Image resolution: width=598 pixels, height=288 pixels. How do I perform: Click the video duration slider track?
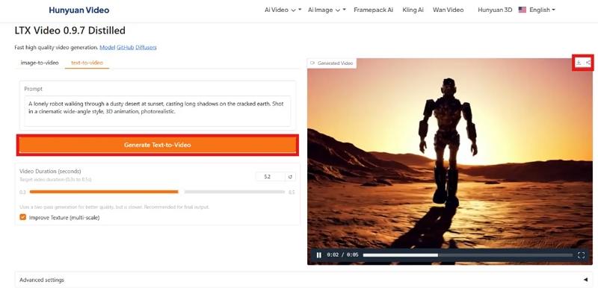pos(157,192)
